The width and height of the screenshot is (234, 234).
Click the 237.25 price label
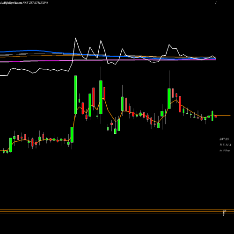[224, 139]
